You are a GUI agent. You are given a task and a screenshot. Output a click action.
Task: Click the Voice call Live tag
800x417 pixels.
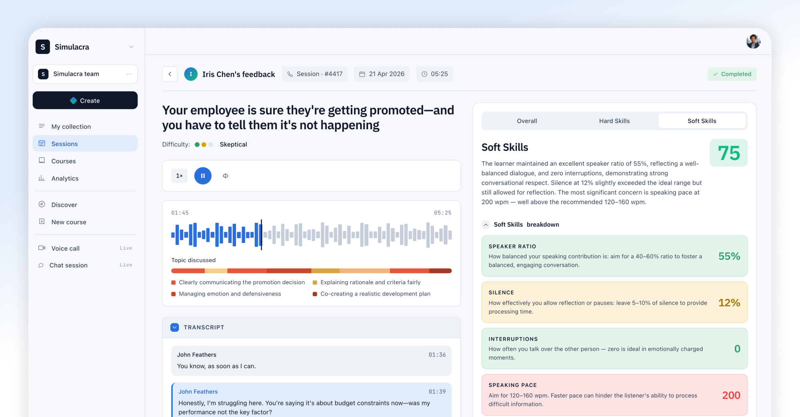tap(126, 248)
